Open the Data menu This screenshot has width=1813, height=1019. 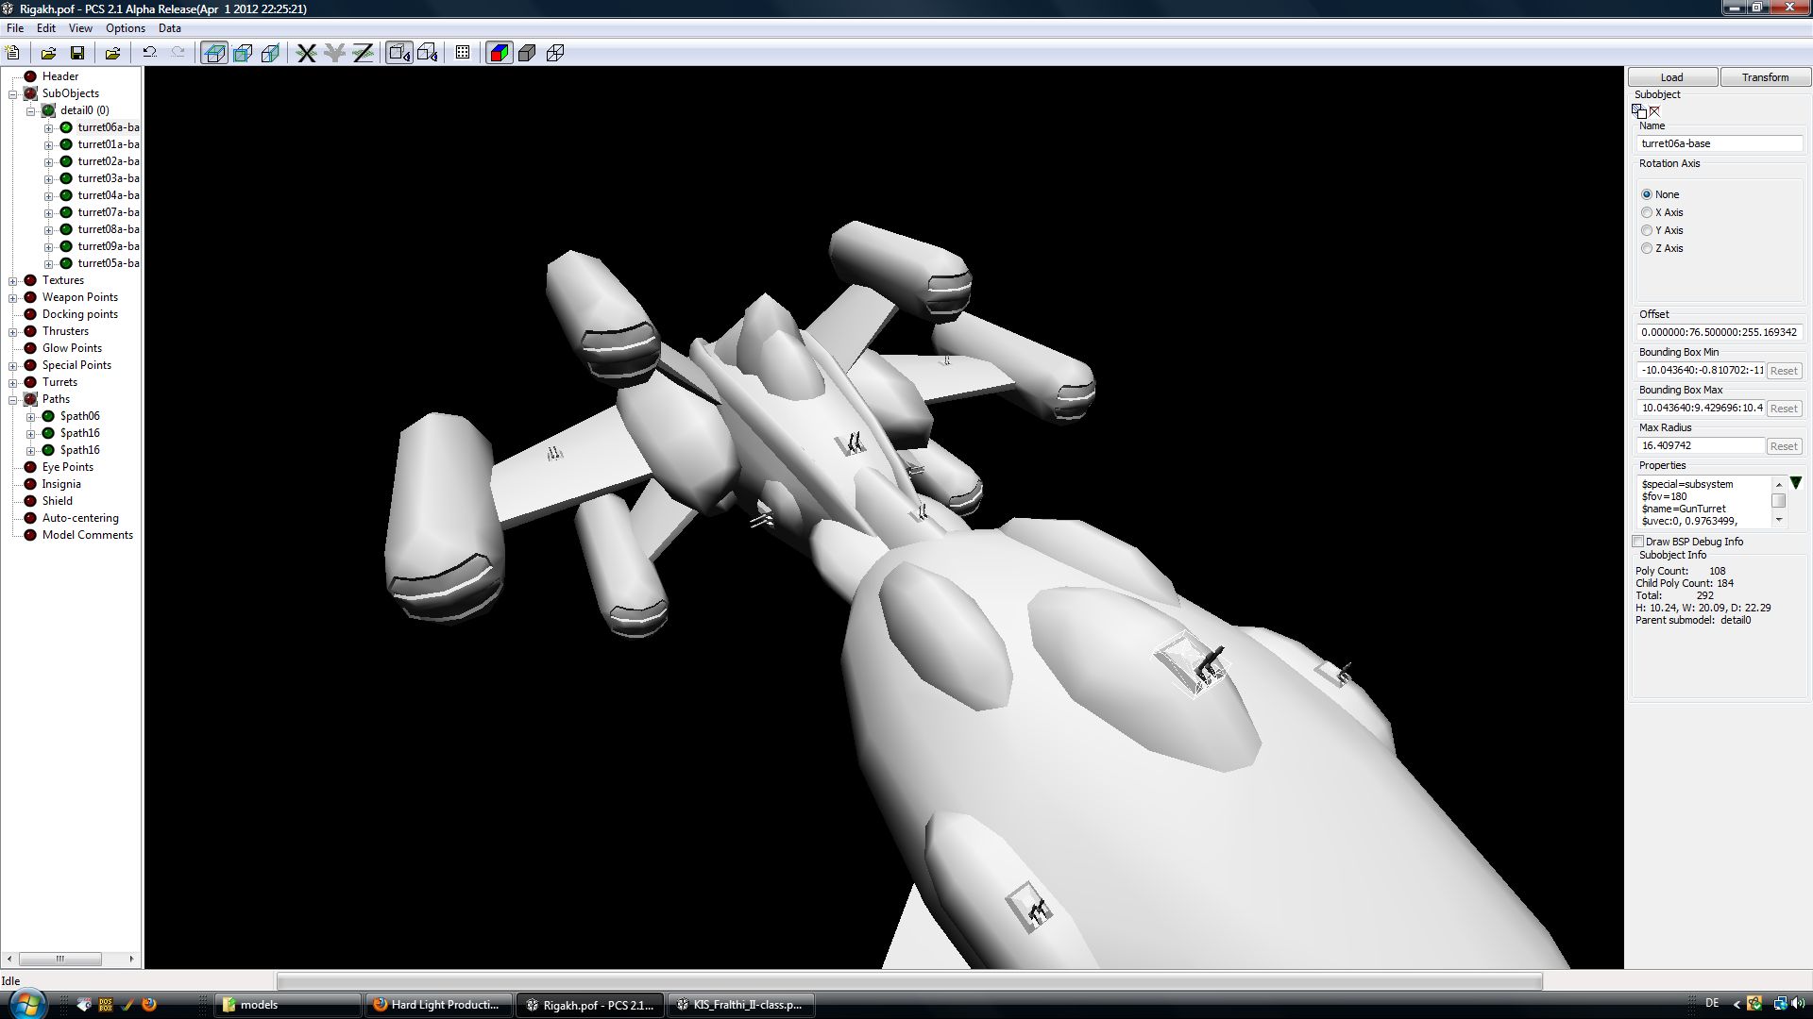tap(170, 28)
